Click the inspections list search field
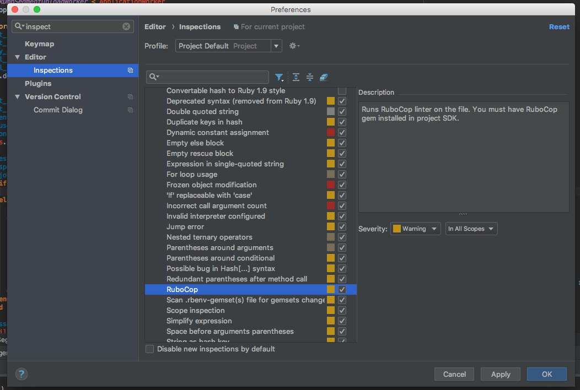580x390 pixels. tap(212, 77)
